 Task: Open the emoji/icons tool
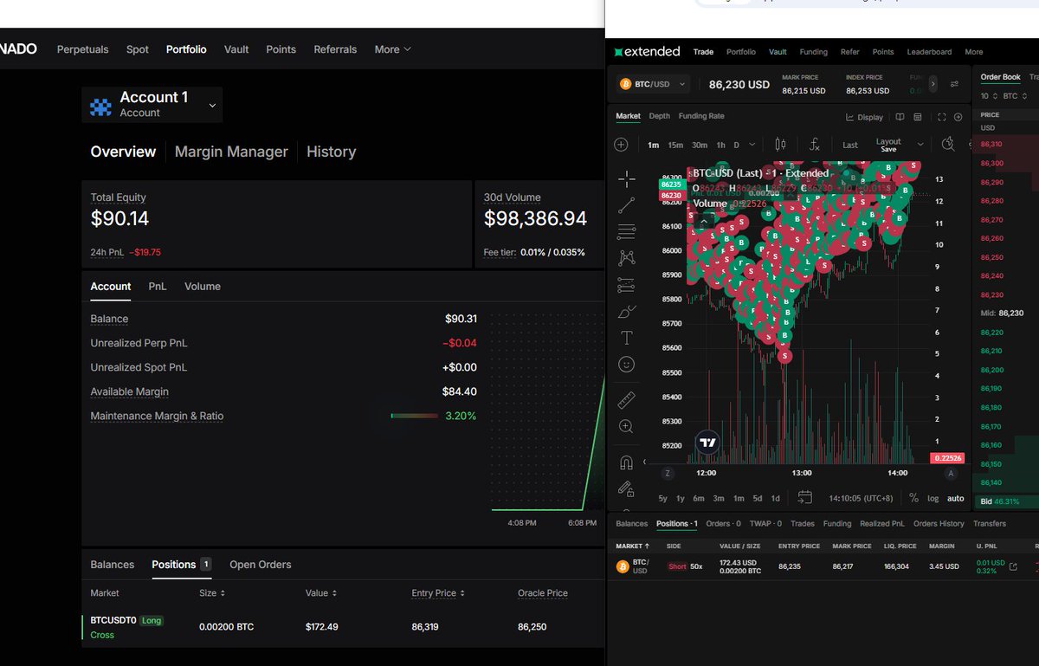pos(627,365)
